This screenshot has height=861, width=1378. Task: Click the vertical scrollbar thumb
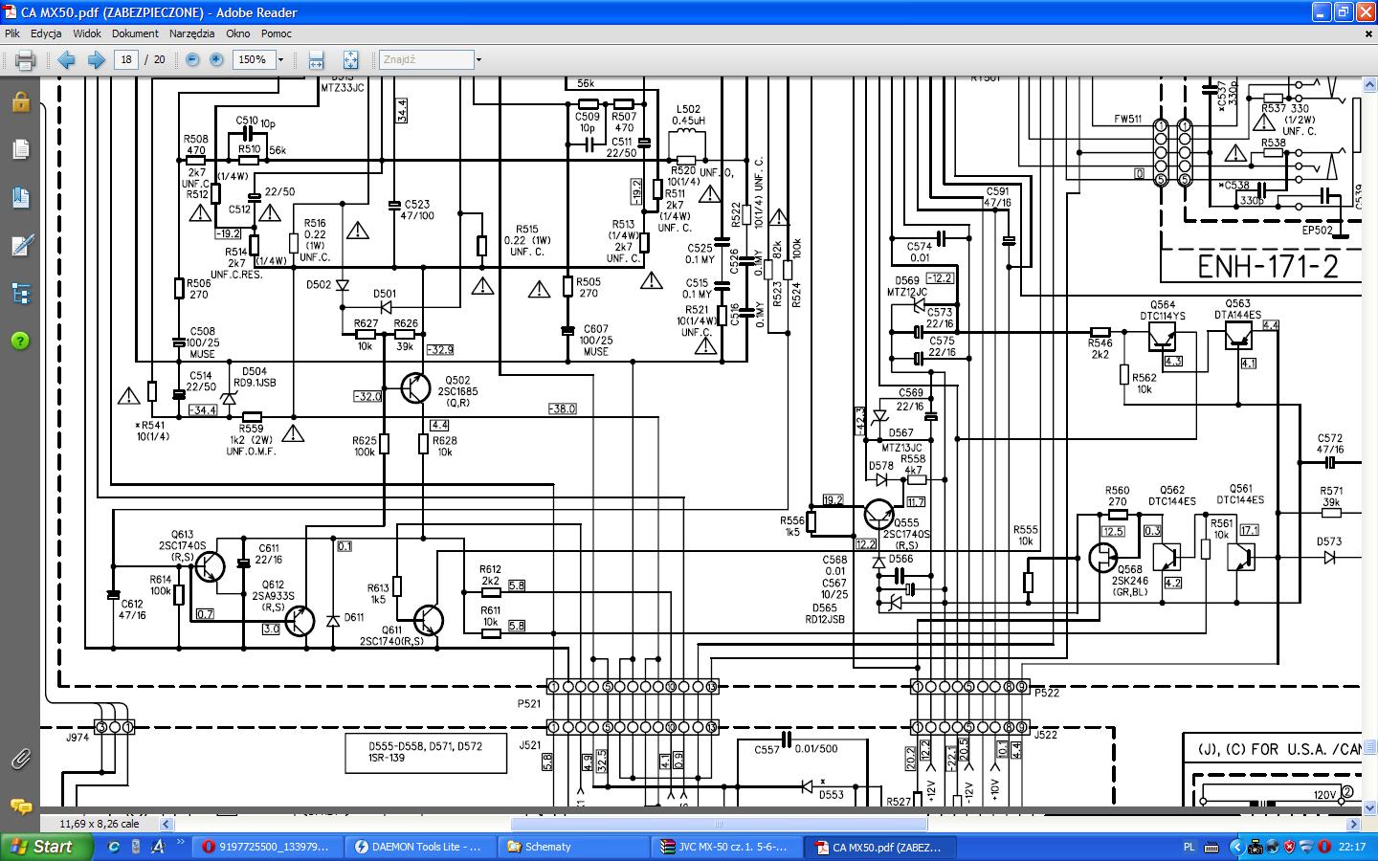click(x=1369, y=745)
